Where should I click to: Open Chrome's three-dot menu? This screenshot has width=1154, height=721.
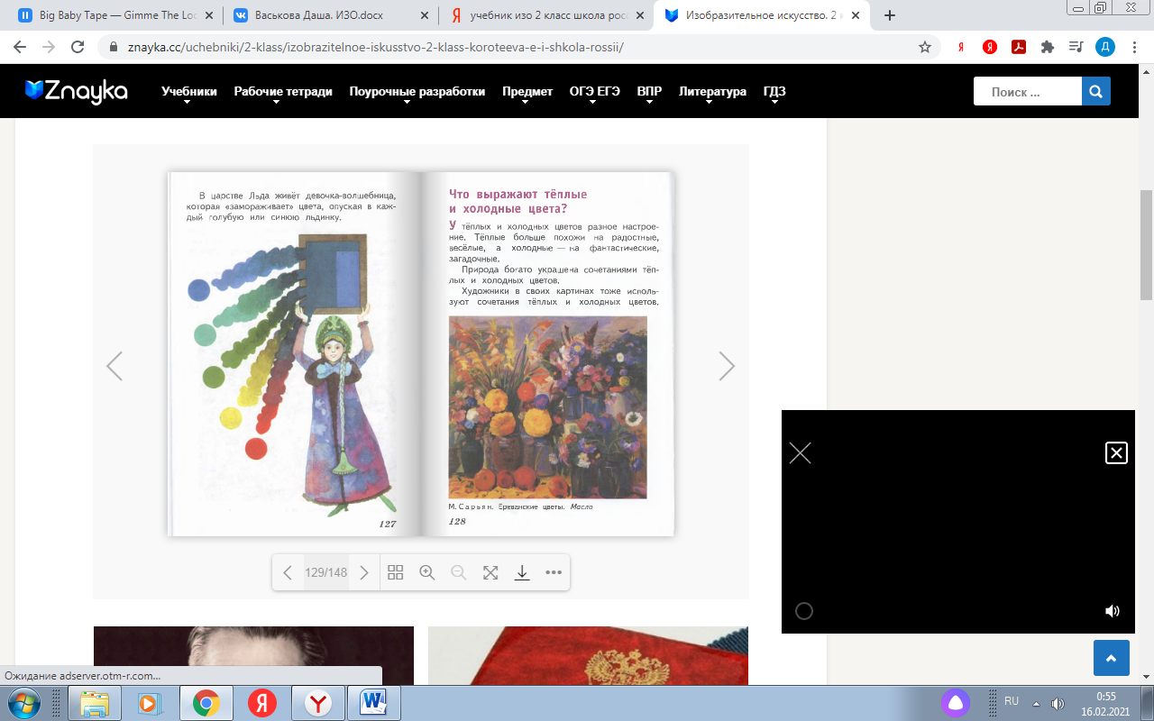pyautogui.click(x=1134, y=47)
